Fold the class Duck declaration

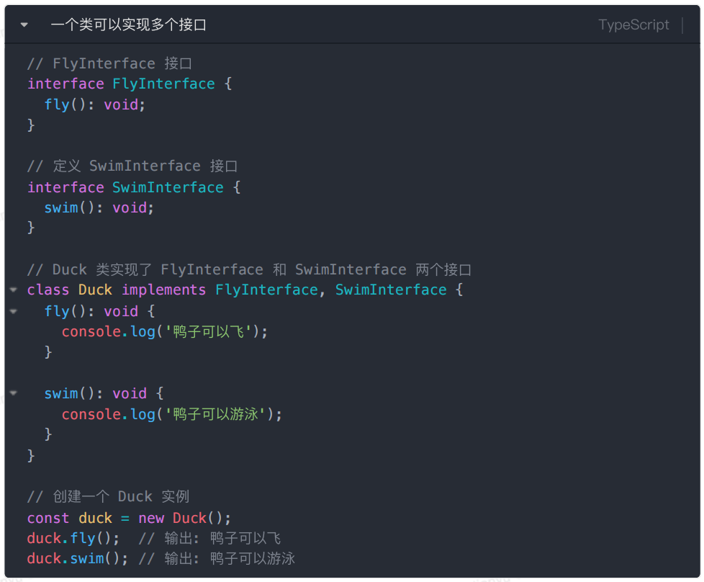click(14, 290)
